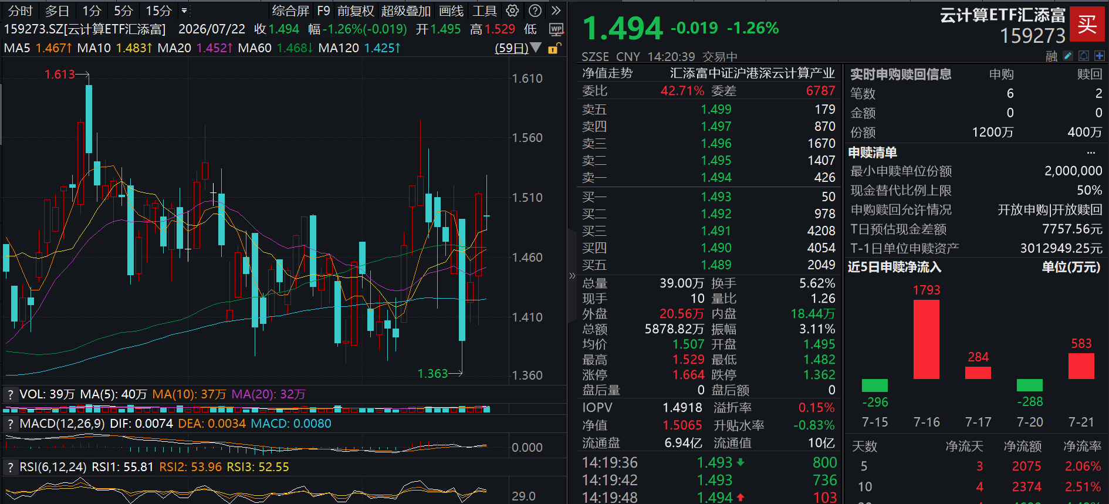1109x504 pixels.
Task: Click the pencil note icon
Action: point(1067,56)
